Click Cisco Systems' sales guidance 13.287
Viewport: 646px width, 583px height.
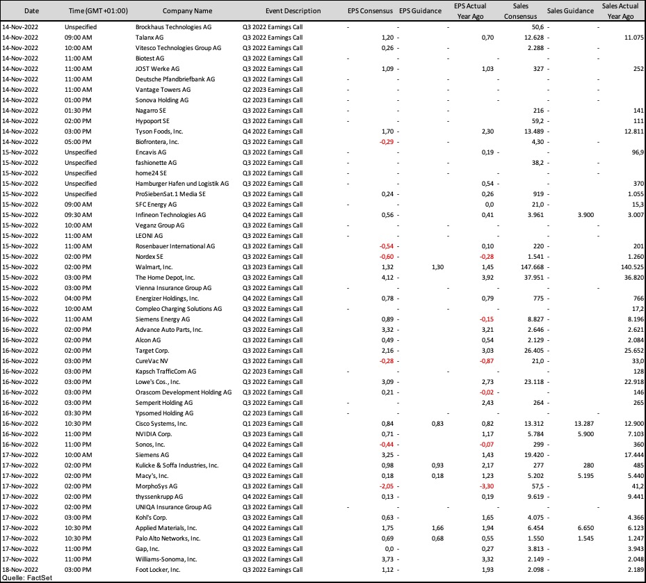tap(584, 424)
